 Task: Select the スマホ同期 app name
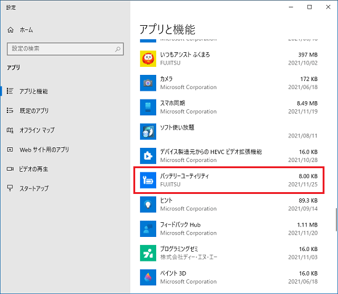tap(173, 103)
